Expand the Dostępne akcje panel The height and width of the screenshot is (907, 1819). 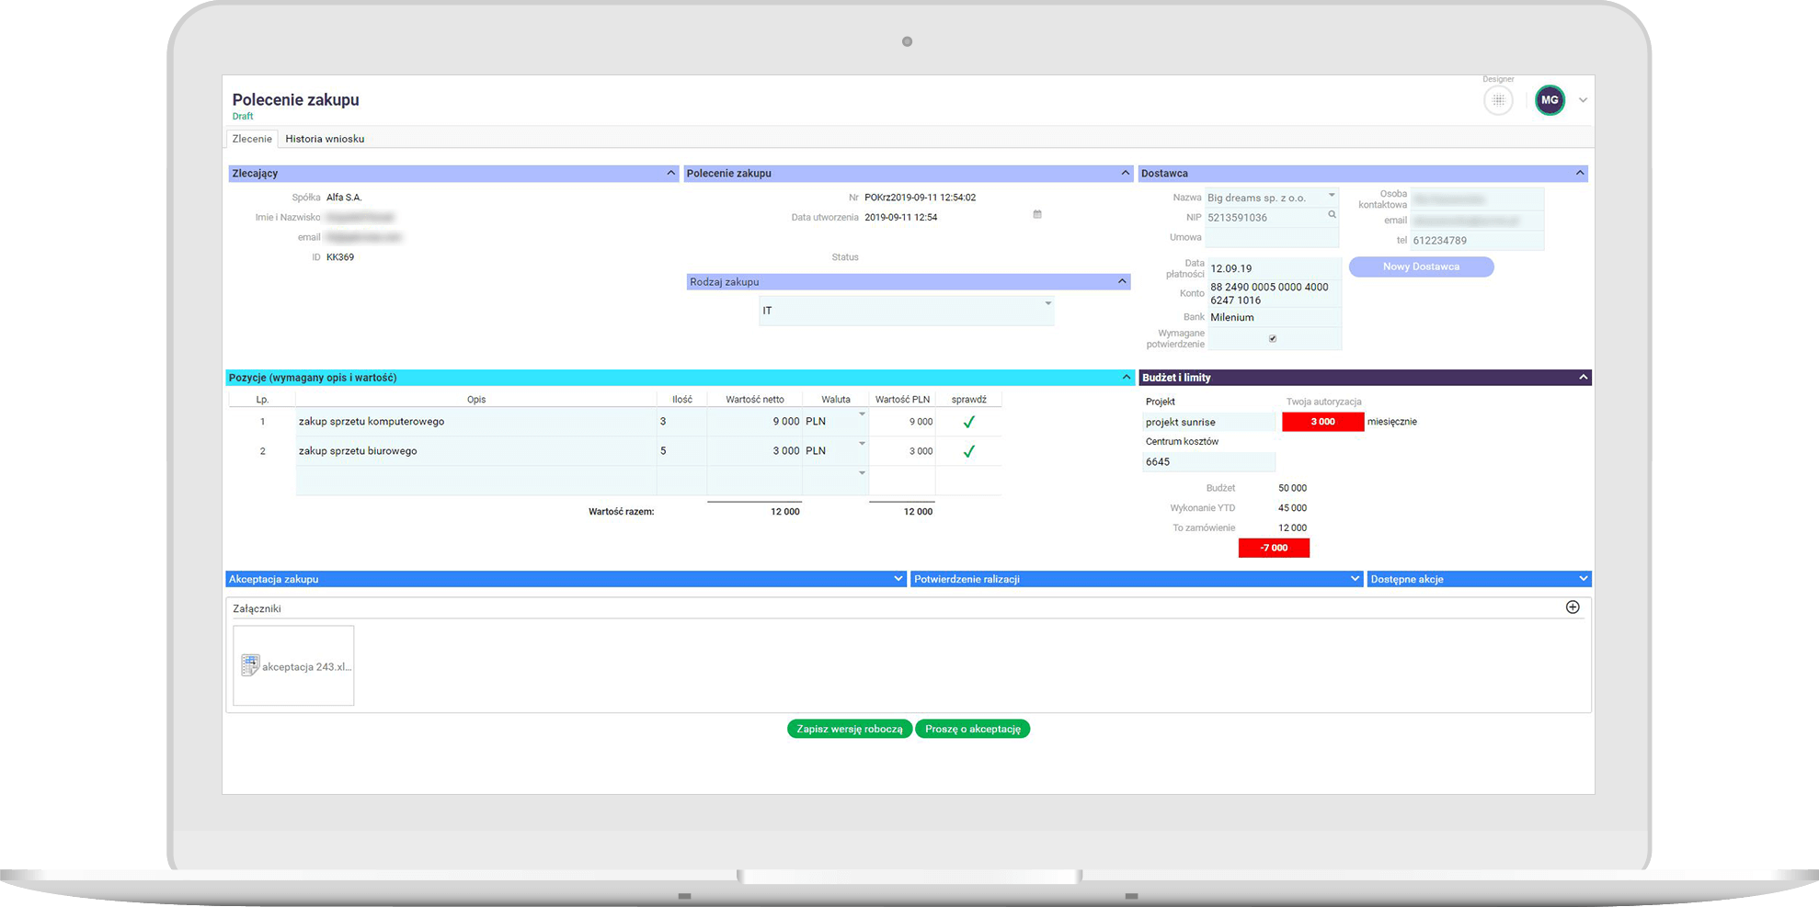click(1583, 579)
